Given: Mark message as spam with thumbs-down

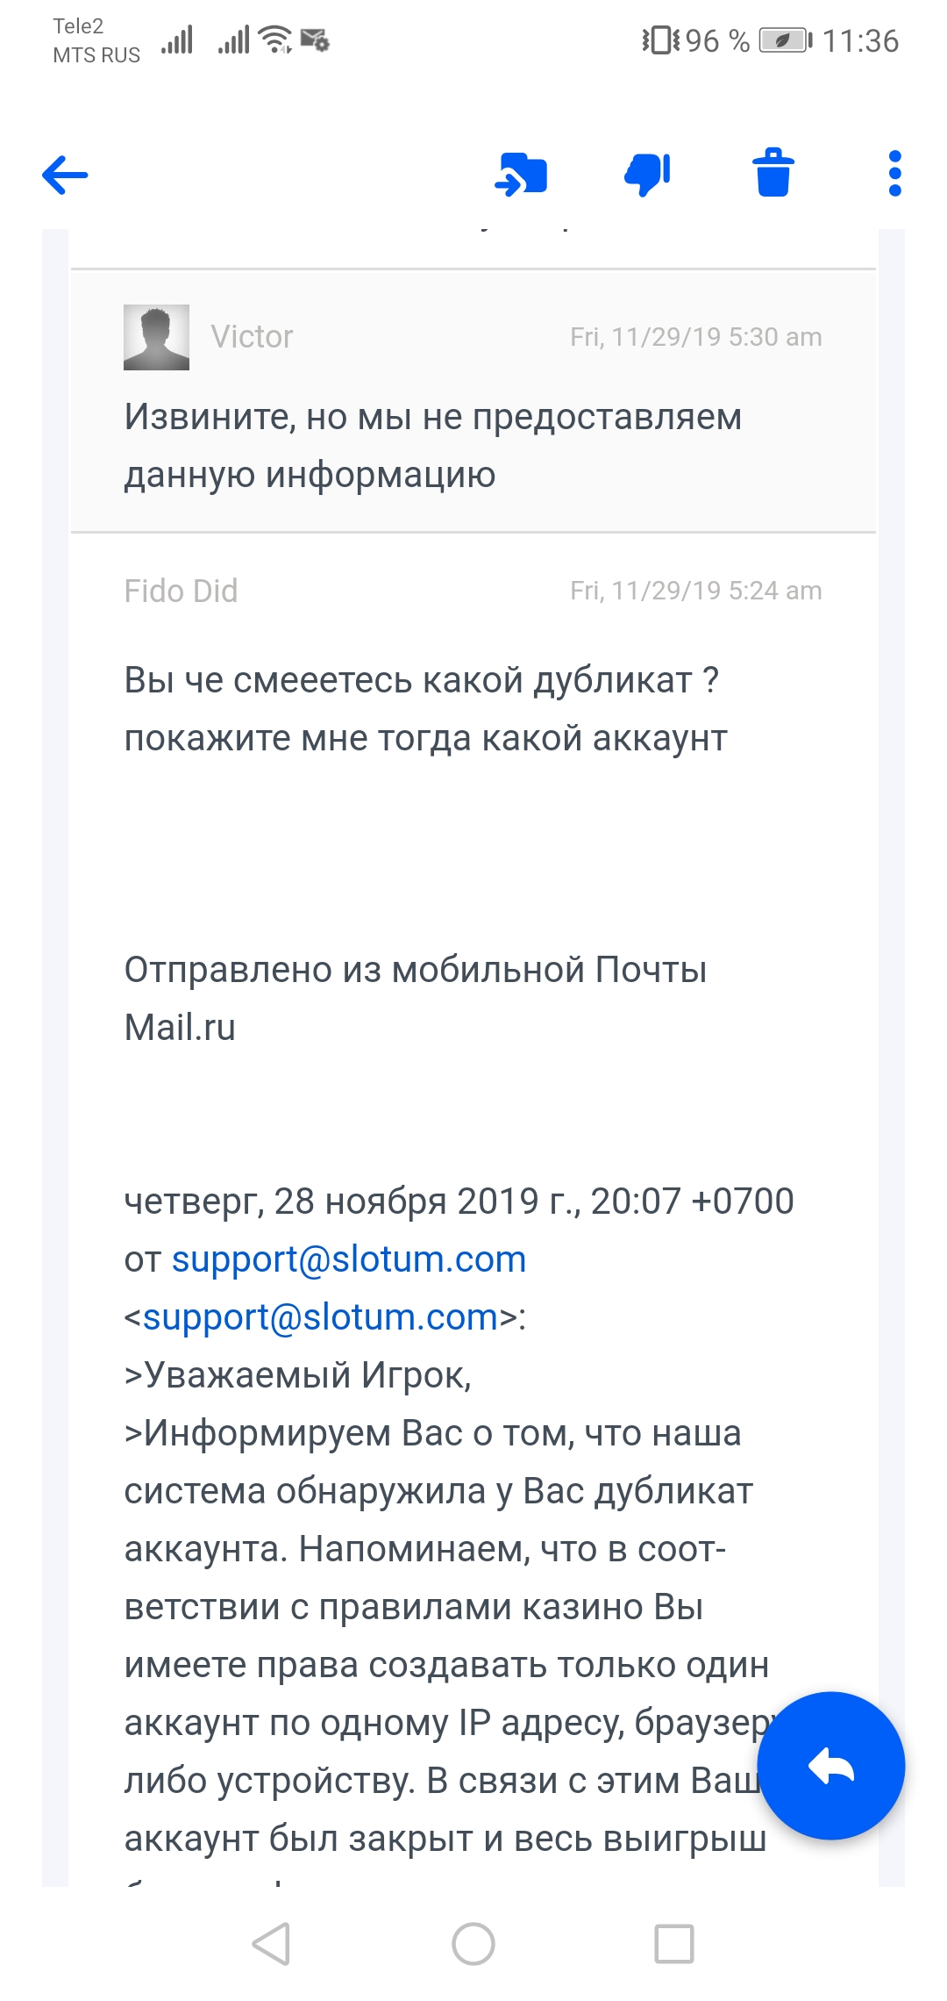Looking at the screenshot, I should 647,174.
